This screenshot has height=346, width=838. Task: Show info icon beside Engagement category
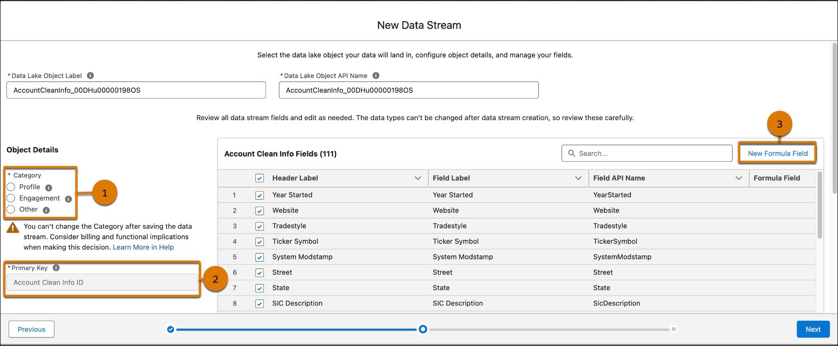click(68, 199)
